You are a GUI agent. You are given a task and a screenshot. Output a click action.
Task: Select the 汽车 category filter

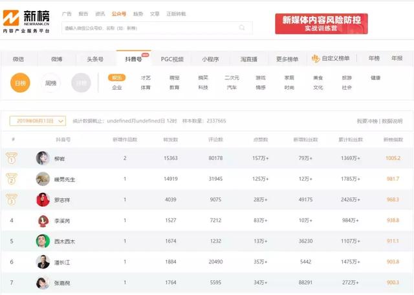(232, 87)
